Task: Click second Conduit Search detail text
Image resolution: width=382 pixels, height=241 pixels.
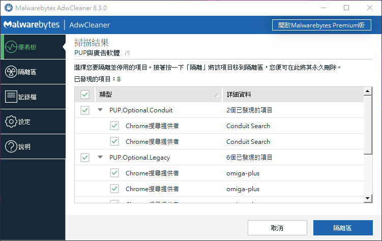Action: [248, 142]
